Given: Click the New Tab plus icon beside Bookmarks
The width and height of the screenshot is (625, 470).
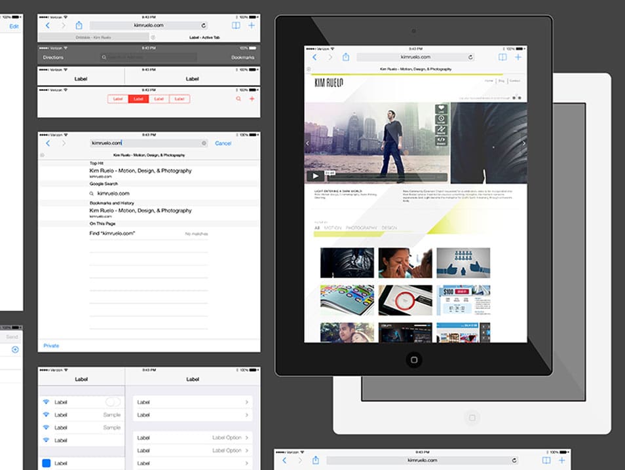Looking at the screenshot, I should point(518,57).
